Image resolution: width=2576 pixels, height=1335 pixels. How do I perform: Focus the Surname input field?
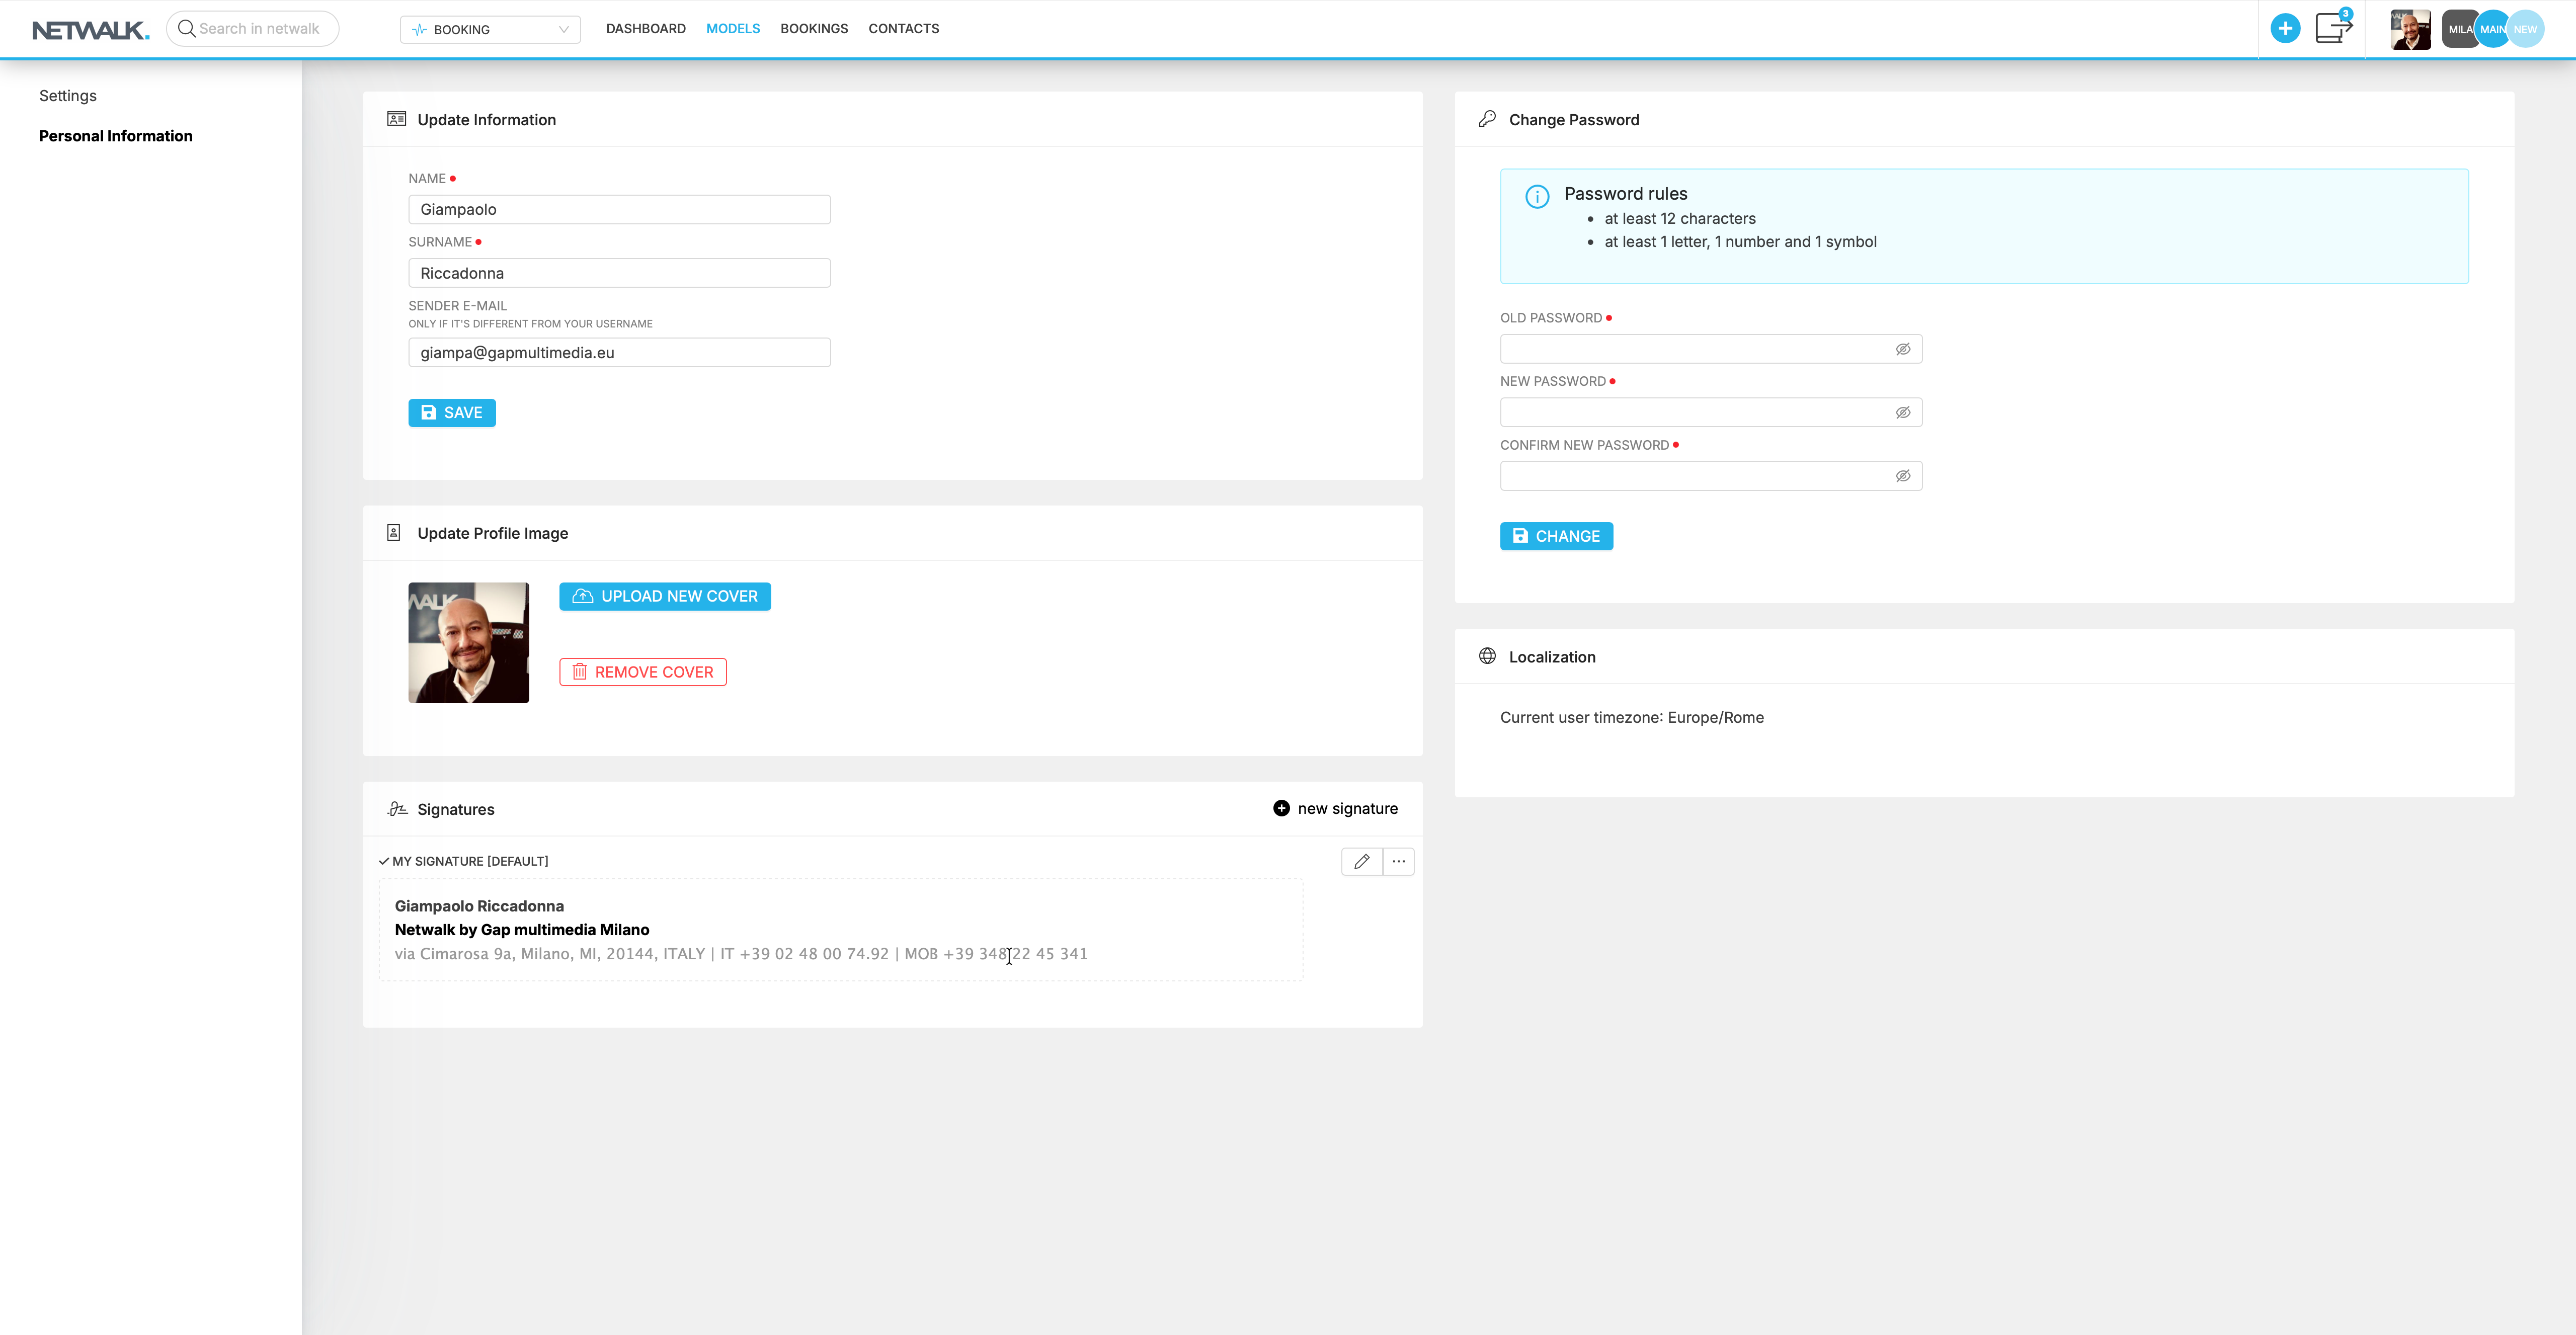[x=619, y=273]
